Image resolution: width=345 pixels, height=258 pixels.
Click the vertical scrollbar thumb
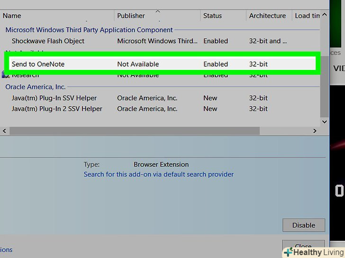pos(324,86)
